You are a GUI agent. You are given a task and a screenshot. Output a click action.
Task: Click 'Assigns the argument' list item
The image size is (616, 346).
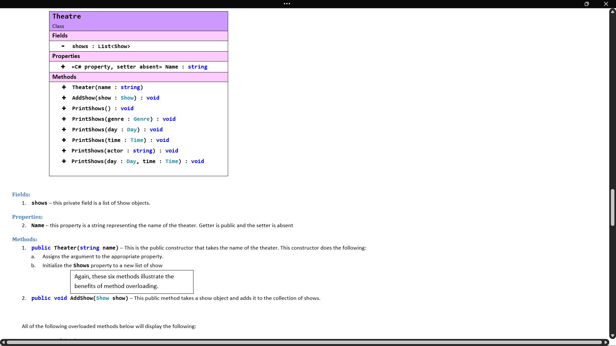[103, 256]
